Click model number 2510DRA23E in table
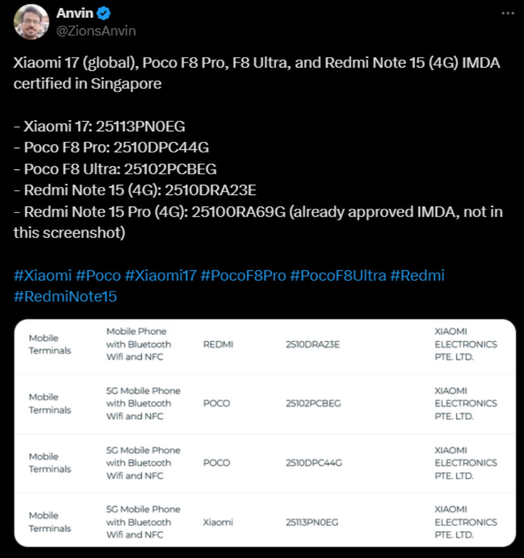Image resolution: width=524 pixels, height=558 pixels. click(312, 344)
